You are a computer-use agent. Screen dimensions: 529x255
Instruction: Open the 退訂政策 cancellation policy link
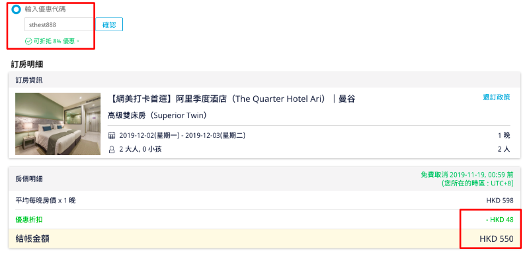tap(497, 97)
